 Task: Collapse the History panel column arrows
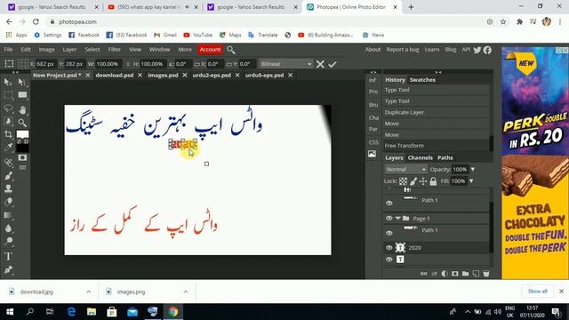[438, 72]
